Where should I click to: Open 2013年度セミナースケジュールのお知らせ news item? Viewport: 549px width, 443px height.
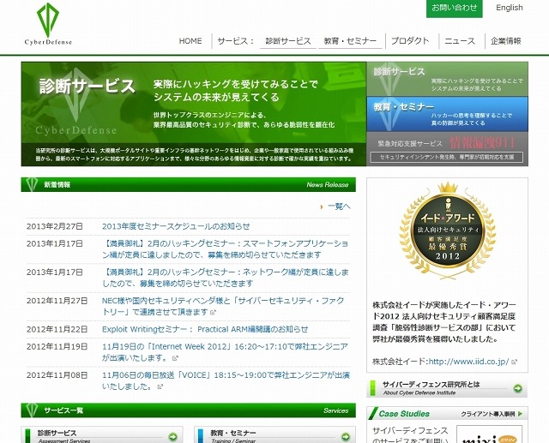pos(176,226)
